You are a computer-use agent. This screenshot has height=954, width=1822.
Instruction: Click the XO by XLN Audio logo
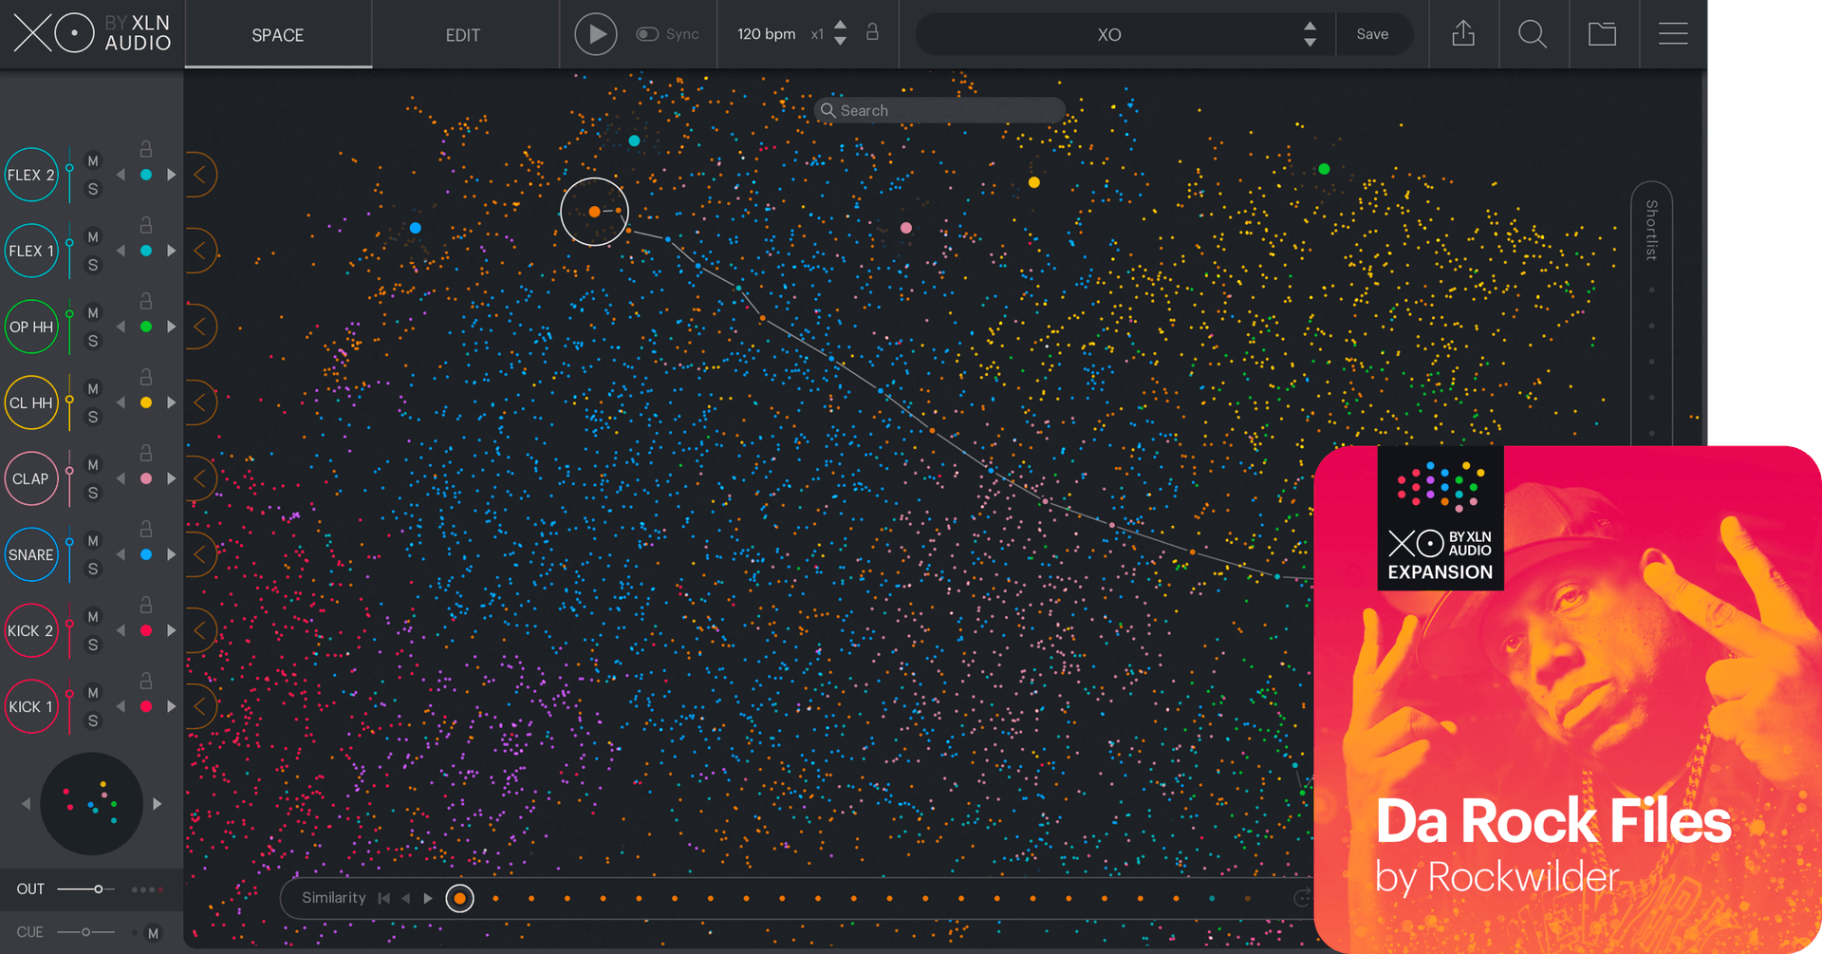(92, 33)
